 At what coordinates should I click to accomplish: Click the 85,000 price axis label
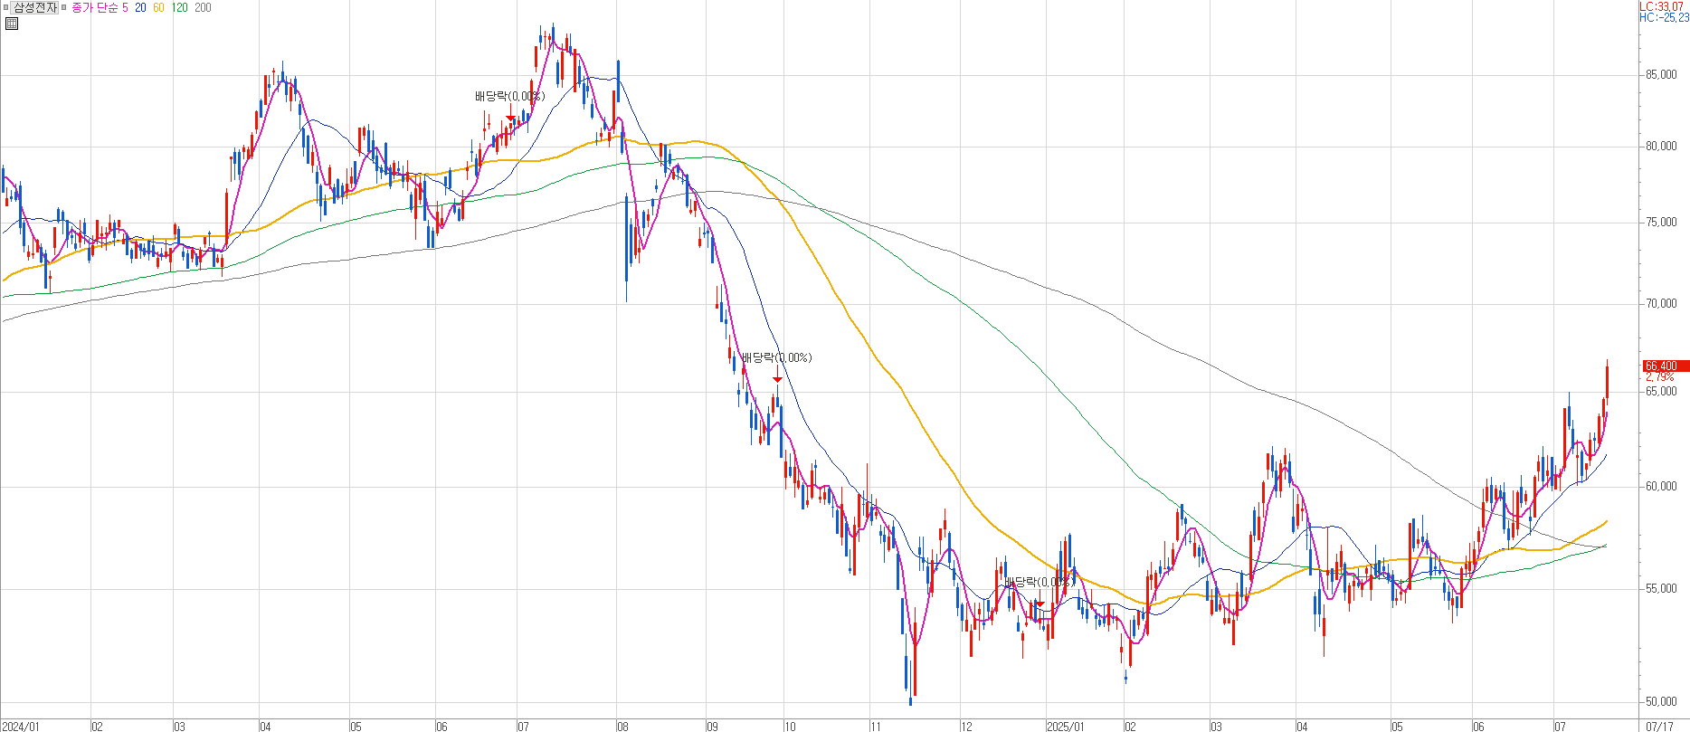point(1660,75)
